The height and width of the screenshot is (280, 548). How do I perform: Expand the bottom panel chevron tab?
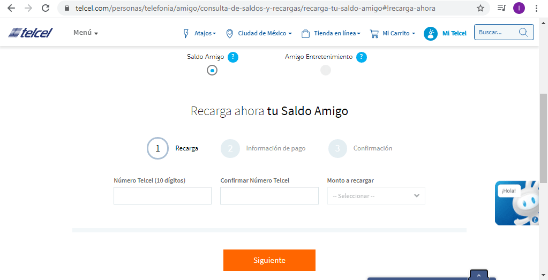[479, 275]
